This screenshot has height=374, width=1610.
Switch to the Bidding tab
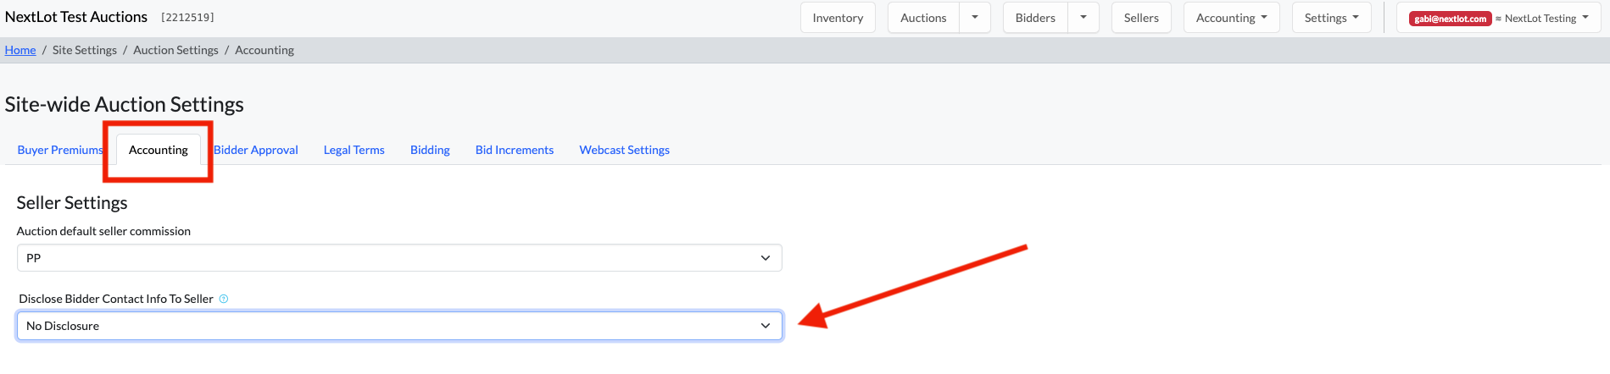point(430,150)
